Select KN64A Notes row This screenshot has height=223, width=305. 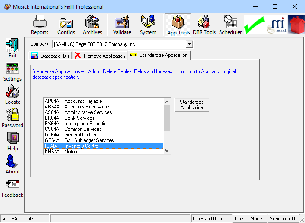pyautogui.click(x=104, y=152)
